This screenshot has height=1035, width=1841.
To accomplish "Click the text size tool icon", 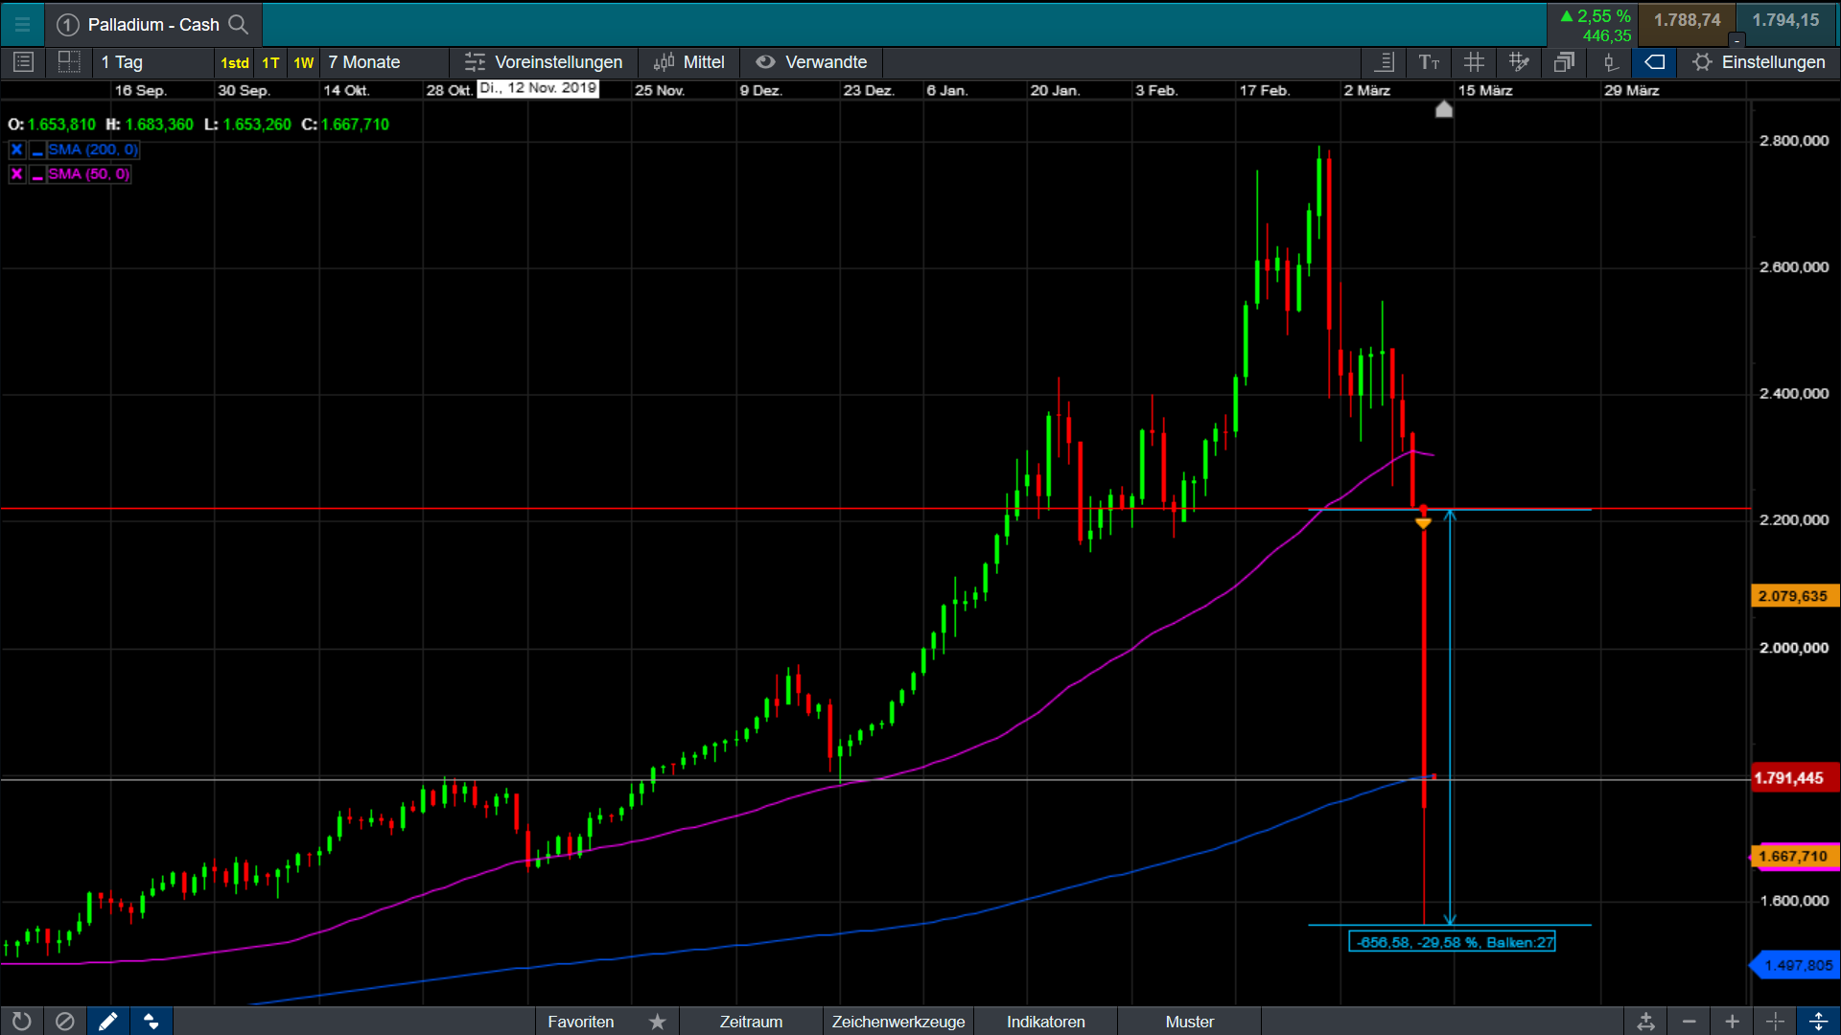I will 1429,62.
